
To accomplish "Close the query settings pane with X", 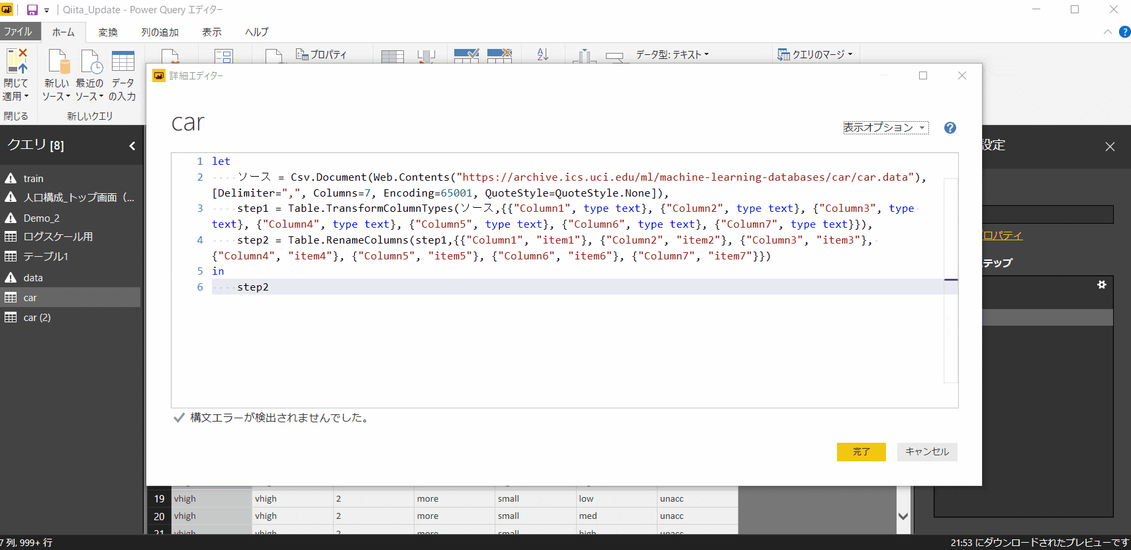I will coord(1110,146).
